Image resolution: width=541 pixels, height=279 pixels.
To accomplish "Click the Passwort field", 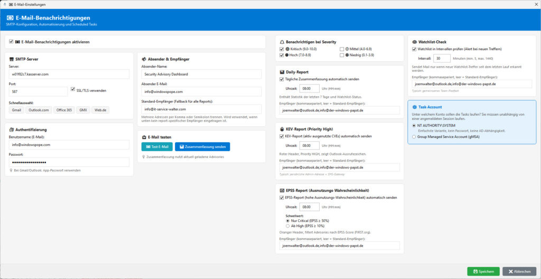I will [x=69, y=162].
